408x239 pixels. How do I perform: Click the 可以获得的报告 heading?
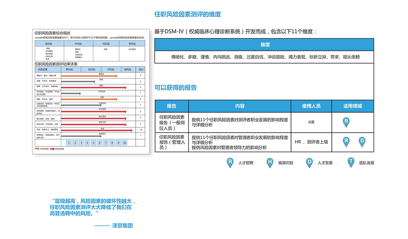175,88
